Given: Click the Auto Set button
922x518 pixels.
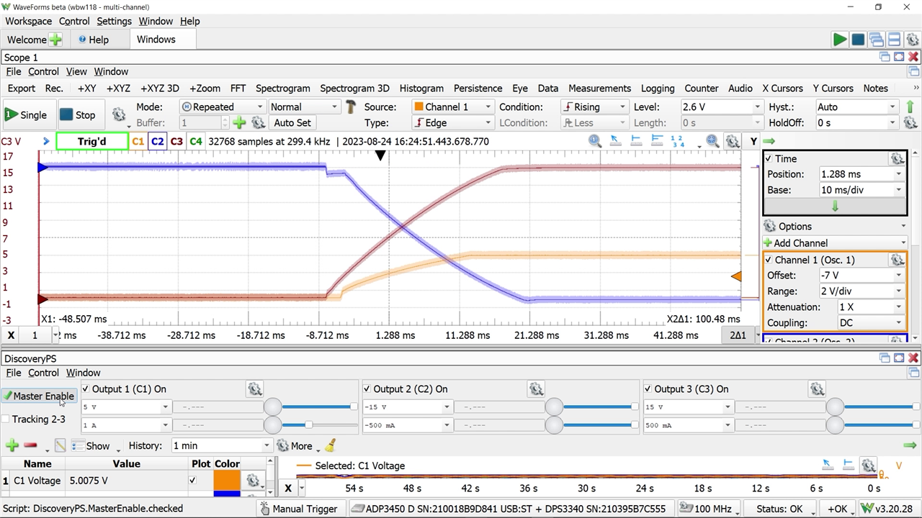Looking at the screenshot, I should (292, 123).
